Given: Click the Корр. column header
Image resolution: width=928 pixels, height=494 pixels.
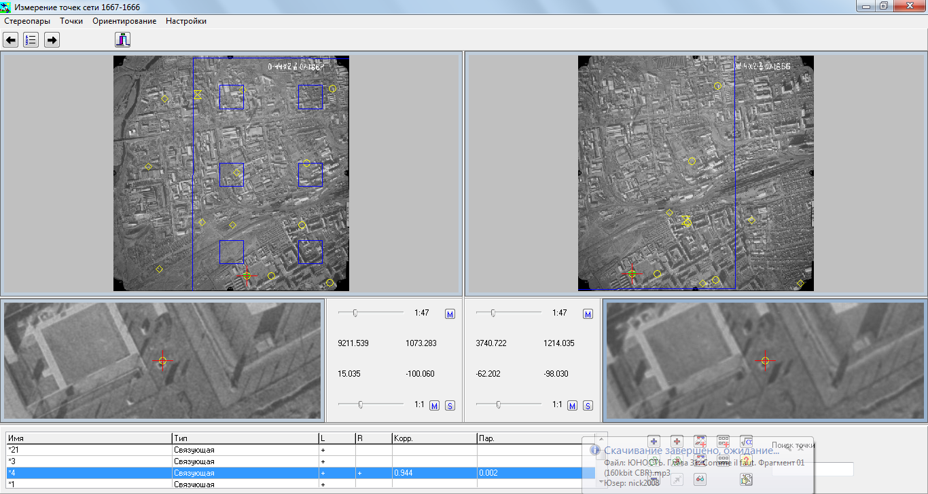Looking at the screenshot, I should (x=434, y=438).
